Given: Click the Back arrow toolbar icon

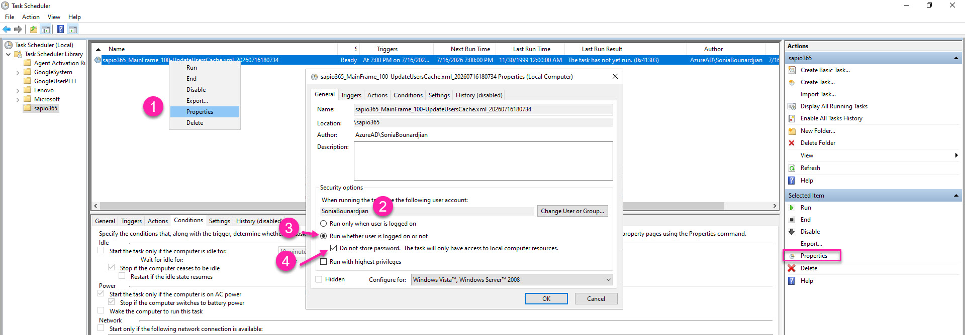Looking at the screenshot, I should (7, 29).
